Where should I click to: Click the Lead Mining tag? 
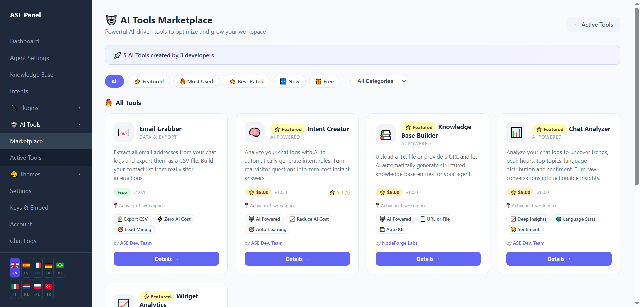click(x=135, y=229)
